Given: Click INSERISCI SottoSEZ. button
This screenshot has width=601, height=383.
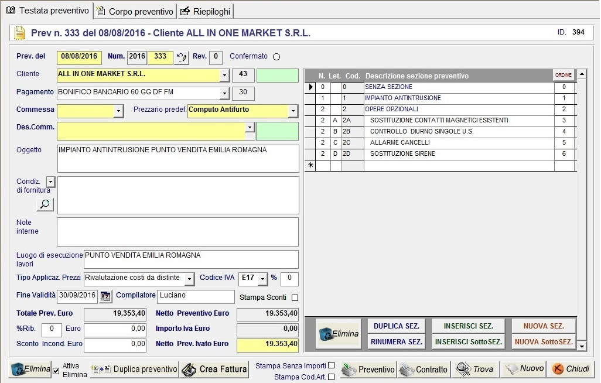Looking at the screenshot, I should tap(469, 341).
